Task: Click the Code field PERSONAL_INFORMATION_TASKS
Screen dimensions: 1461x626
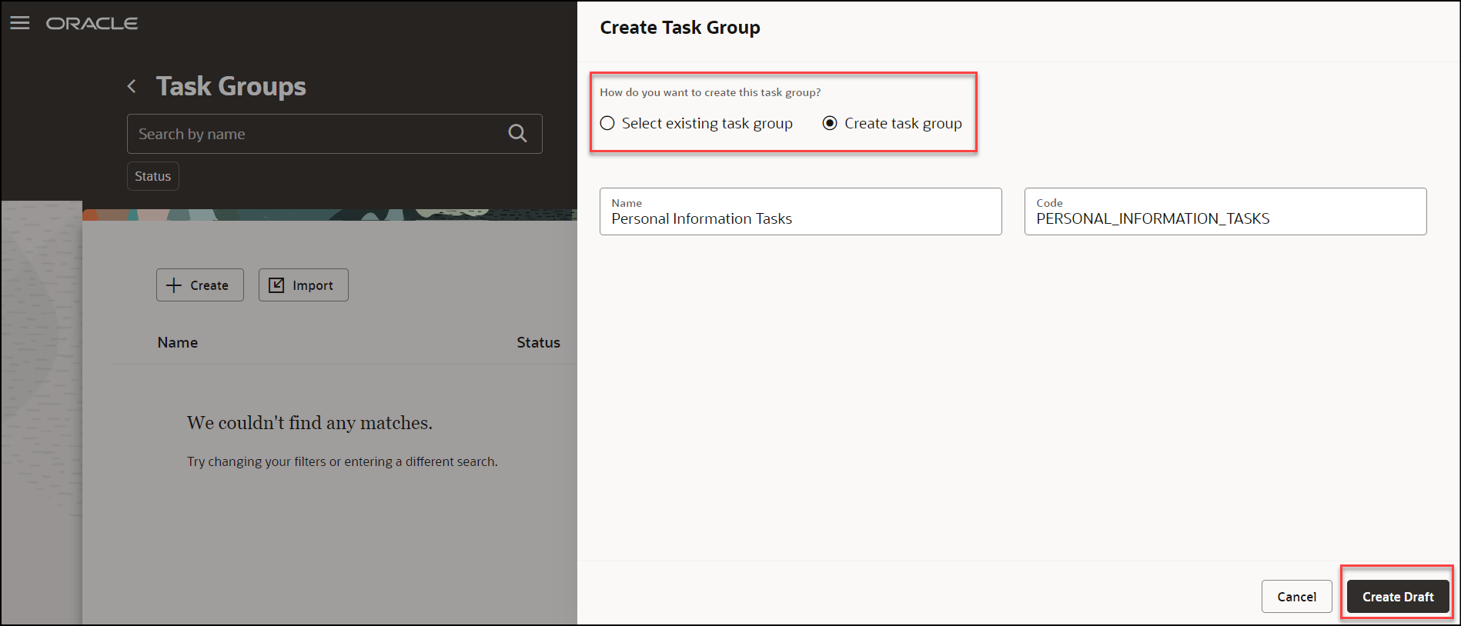Action: click(x=1225, y=211)
